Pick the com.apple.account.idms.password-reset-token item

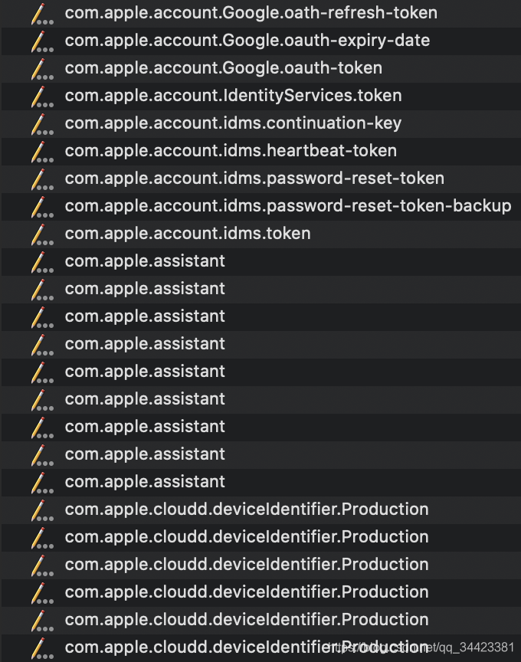[261, 179]
